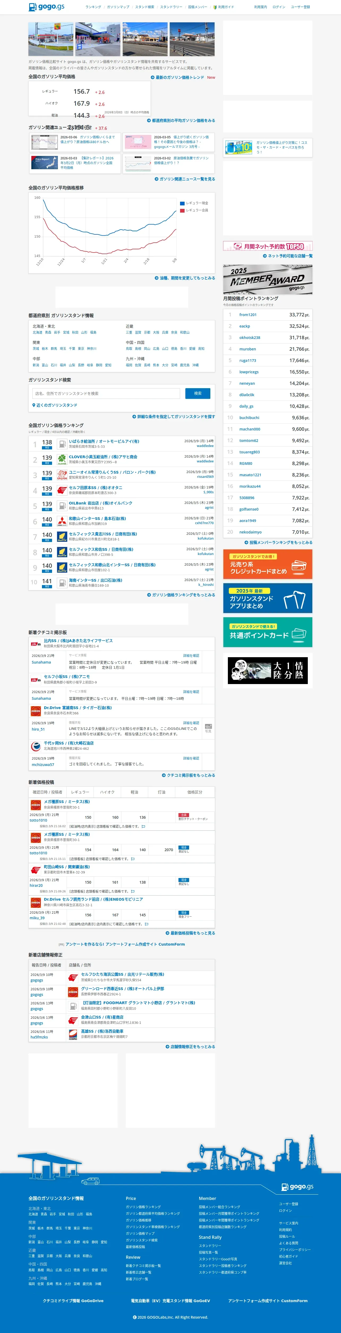
Task: Select 東京 in the 関東 prefecture list
Action: [x=80, y=349]
